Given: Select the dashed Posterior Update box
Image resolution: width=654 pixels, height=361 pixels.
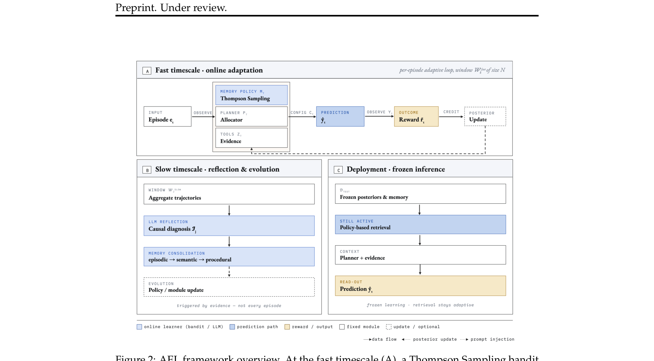Looking at the screenshot, I should (485, 116).
